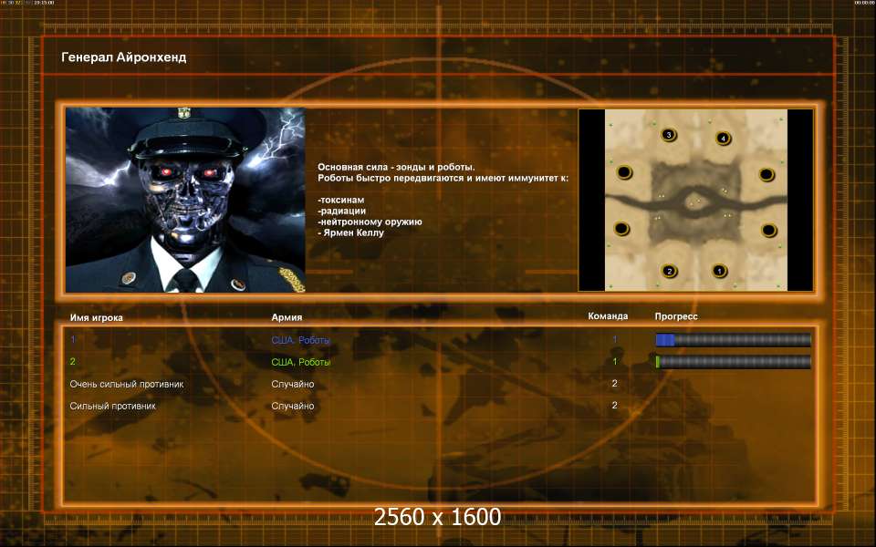Click 'Случайно' army for 'Очень сильный противник'
The image size is (876, 547).
(293, 384)
